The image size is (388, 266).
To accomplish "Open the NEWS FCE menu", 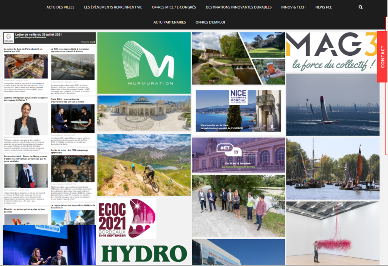I will coord(324,7).
